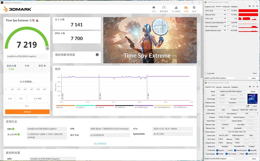This screenshot has width=260, height=161.
Task: Click the gray knob on score gauge
Action: (x=47, y=48)
